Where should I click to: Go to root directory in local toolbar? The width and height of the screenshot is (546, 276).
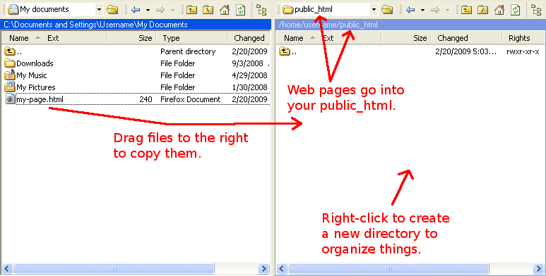tap(208, 10)
